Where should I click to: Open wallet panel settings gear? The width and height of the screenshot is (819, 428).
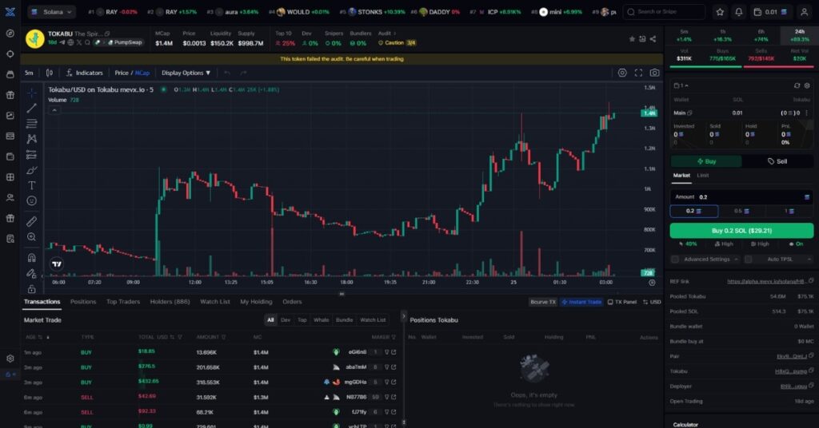[807, 85]
